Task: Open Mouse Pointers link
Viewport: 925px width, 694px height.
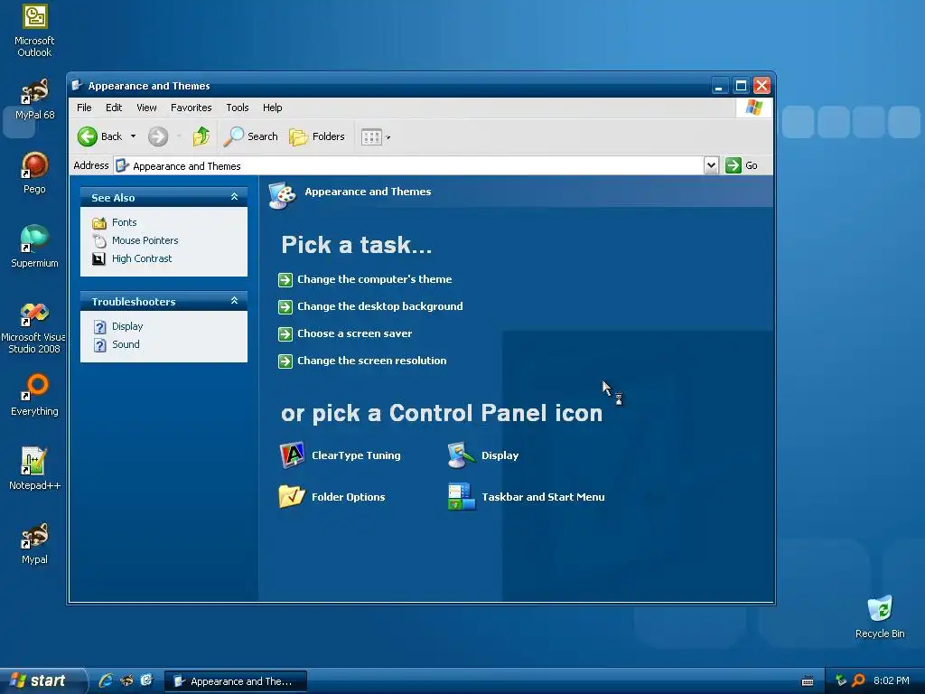Action: (x=145, y=240)
